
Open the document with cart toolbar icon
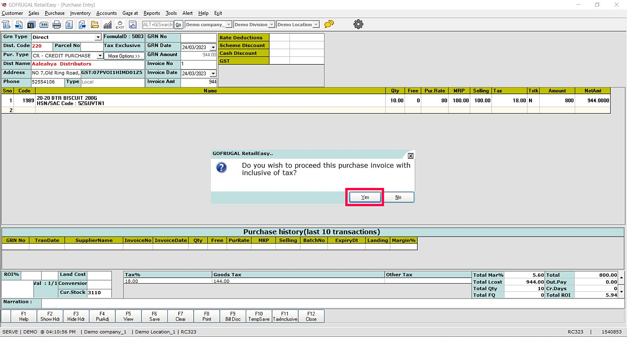click(x=18, y=25)
